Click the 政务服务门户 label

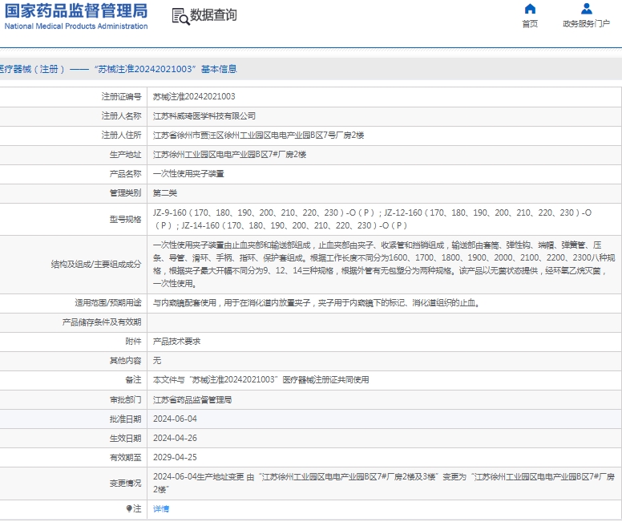(x=586, y=24)
